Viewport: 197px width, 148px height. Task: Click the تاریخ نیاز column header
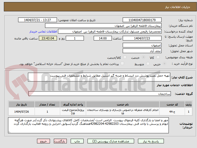(21, 104)
